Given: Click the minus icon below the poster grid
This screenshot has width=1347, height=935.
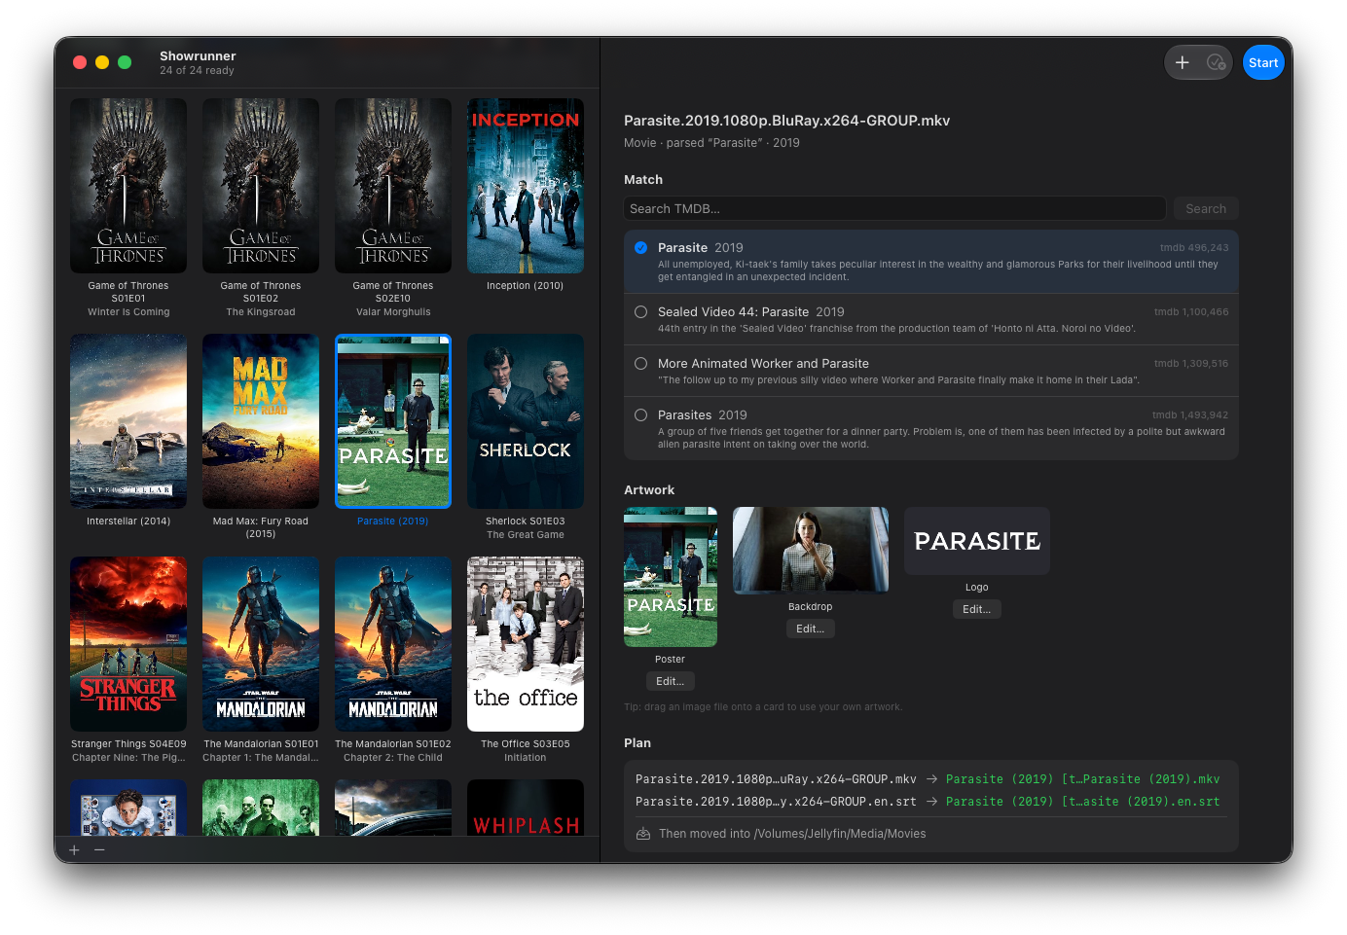Looking at the screenshot, I should click(x=99, y=849).
